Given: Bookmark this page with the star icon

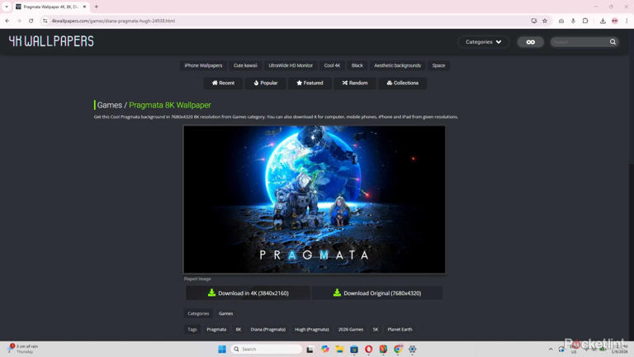Looking at the screenshot, I should (x=545, y=21).
